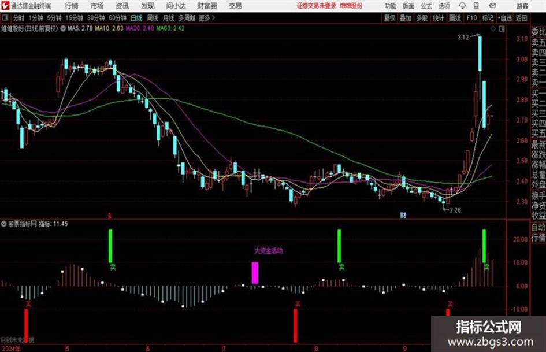Switch to 5分钟 period tab
The width and height of the screenshot is (546, 352).
pyautogui.click(x=54, y=18)
